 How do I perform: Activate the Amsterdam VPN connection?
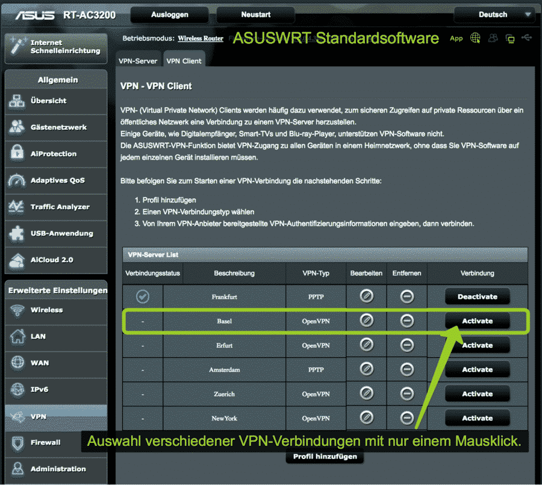(478, 369)
